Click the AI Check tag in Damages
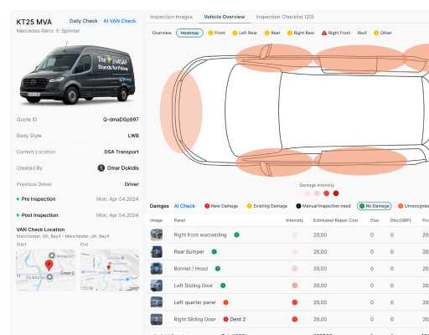Image resolution: width=429 pixels, height=335 pixels. point(184,206)
